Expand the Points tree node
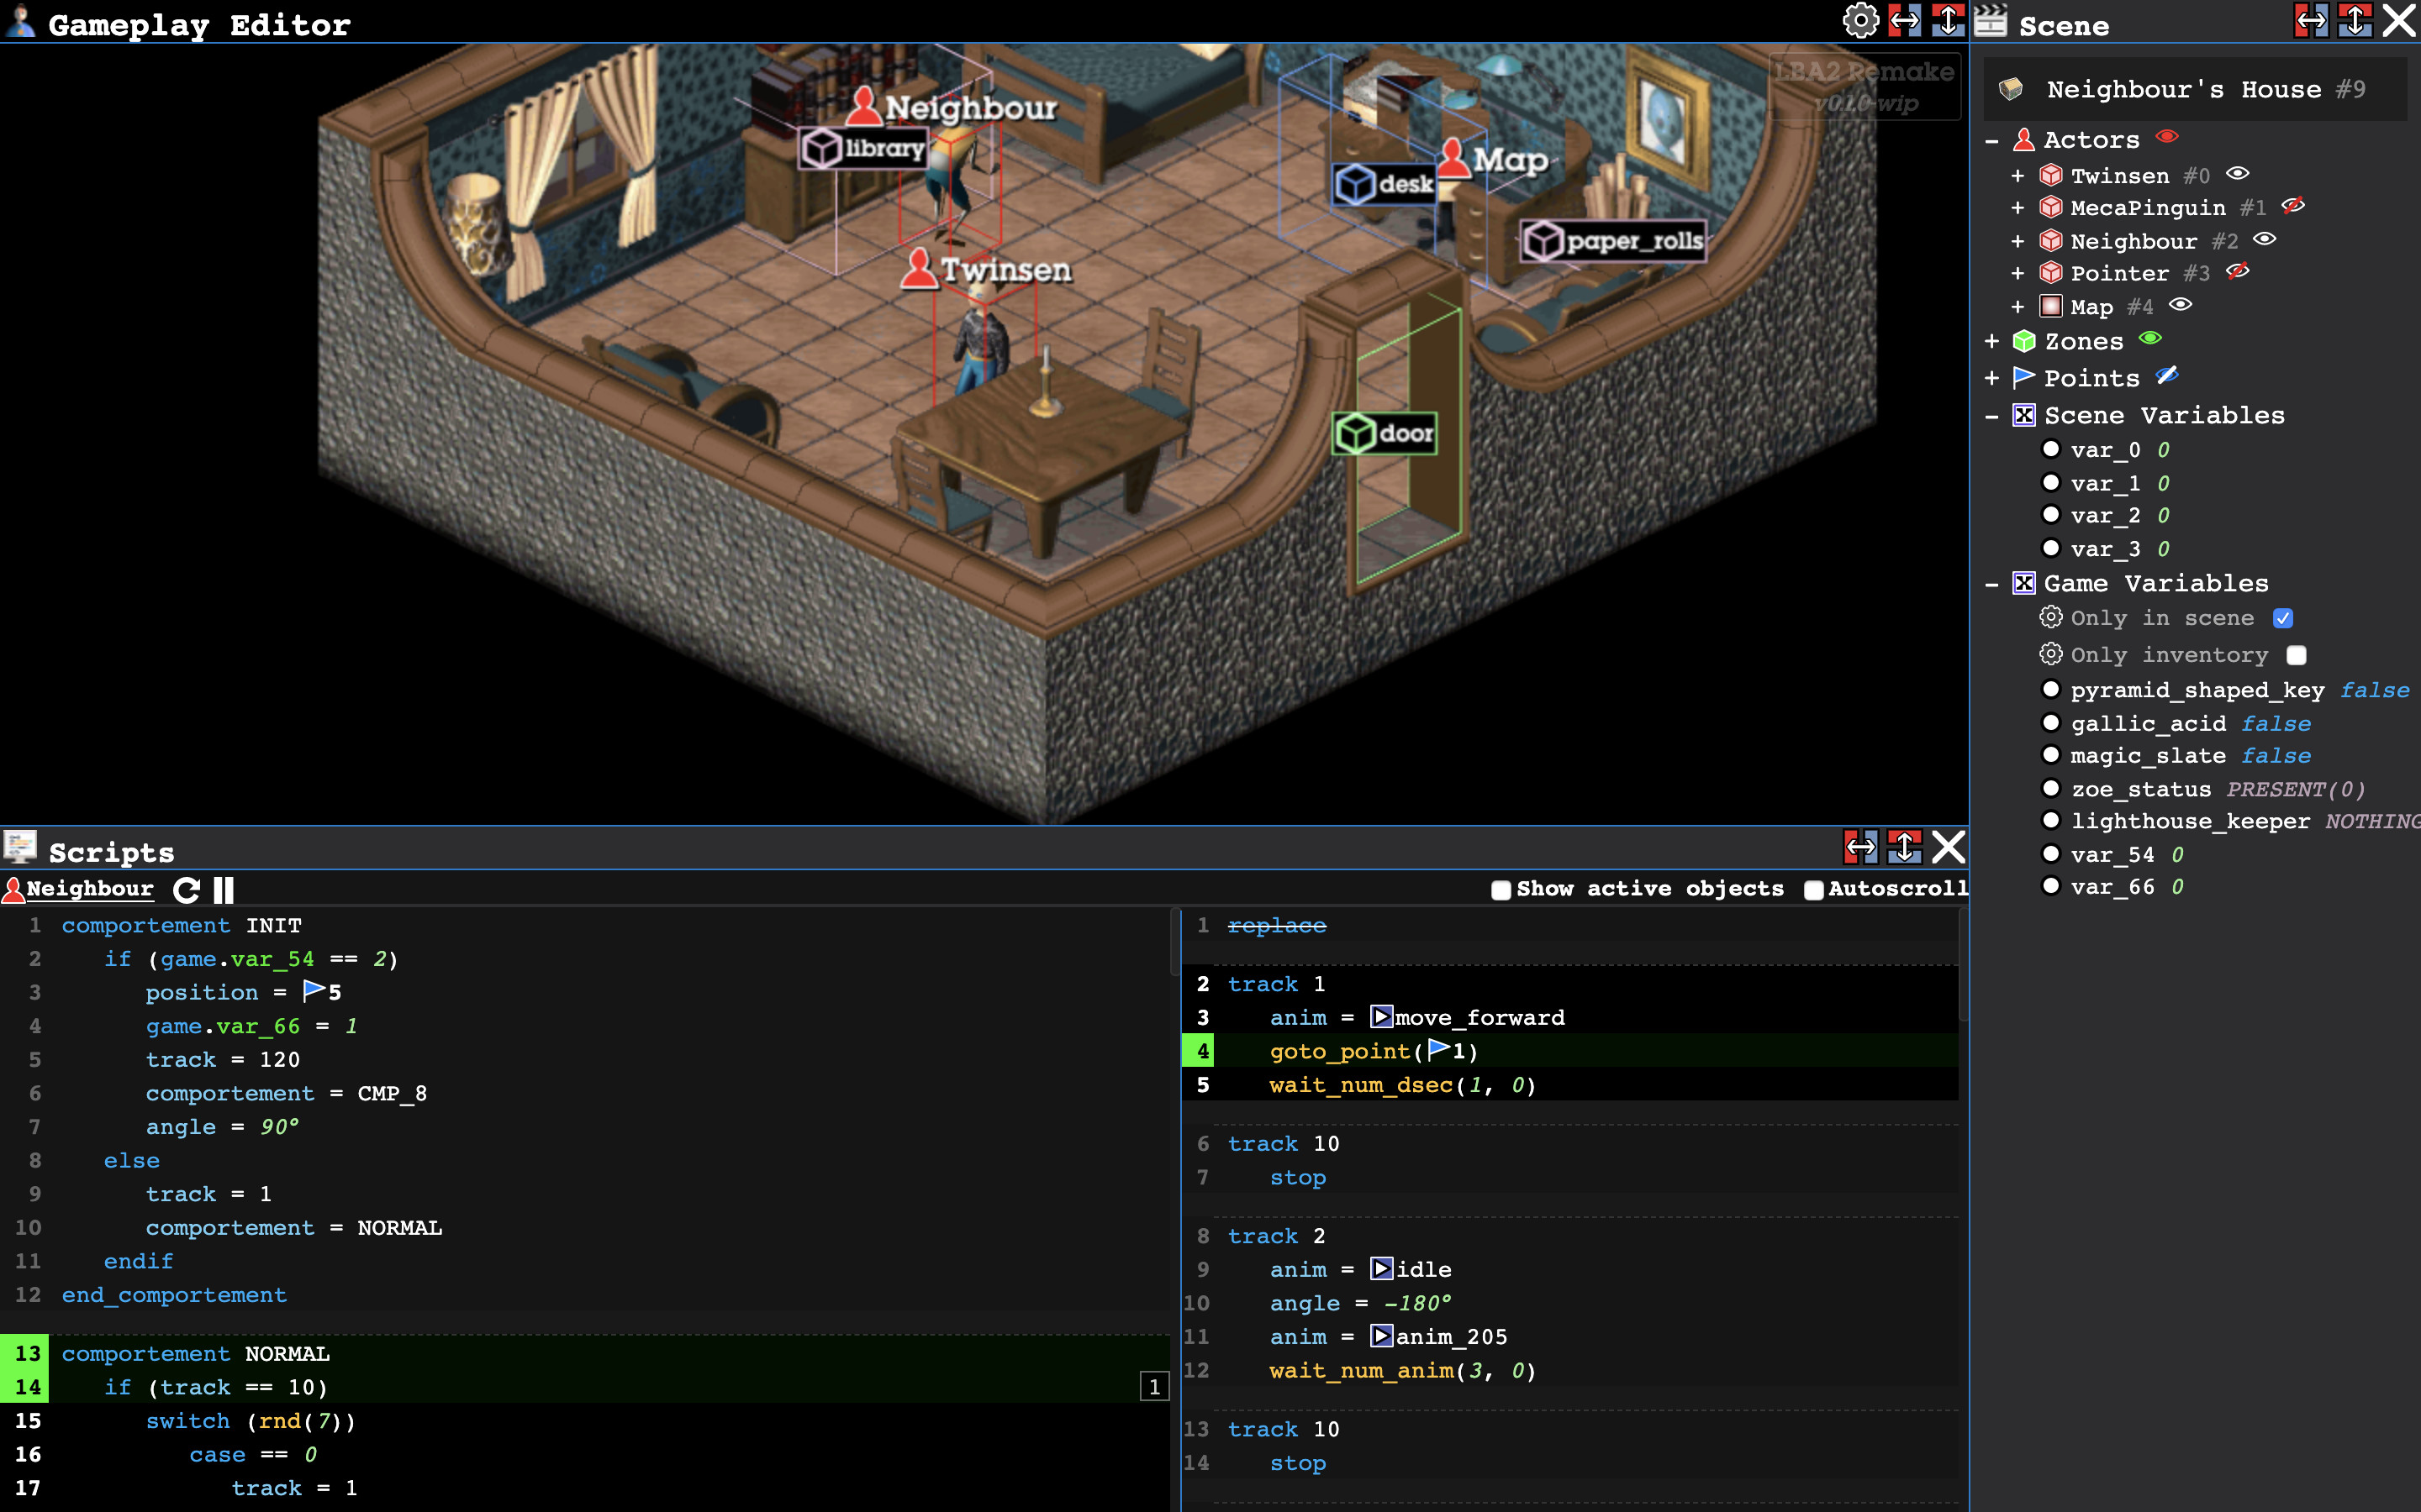 [x=1991, y=378]
